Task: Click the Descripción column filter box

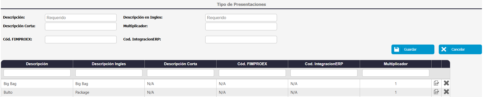Action: coord(37,73)
